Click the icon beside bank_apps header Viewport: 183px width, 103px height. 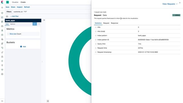point(44,20)
